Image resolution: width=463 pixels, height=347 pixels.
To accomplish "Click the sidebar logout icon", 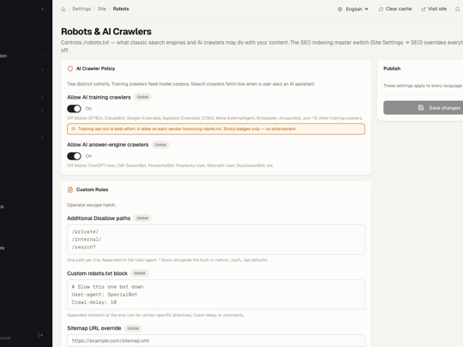I will tap(40, 335).
